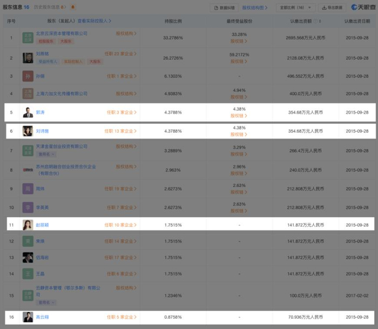Expand 任职 19 家企业 in row 9
This screenshot has width=378, height=329.
[x=120, y=189]
